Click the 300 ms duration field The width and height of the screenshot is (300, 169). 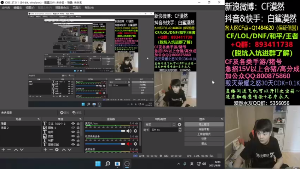pyautogui.click(x=164, y=130)
